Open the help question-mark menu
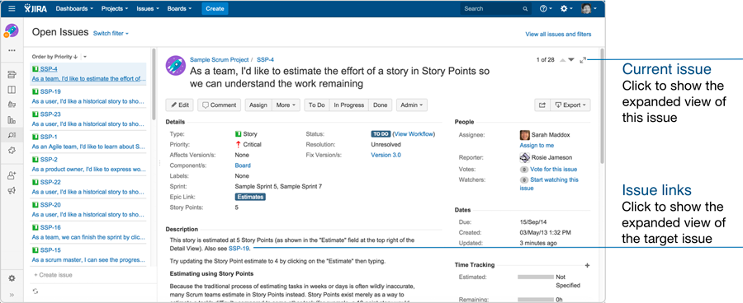Viewport: 743px width, 303px height. coord(546,8)
